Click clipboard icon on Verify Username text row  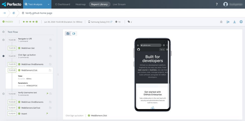[51, 94]
